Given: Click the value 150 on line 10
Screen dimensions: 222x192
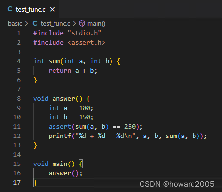Looking at the screenshot, I should point(84,117).
